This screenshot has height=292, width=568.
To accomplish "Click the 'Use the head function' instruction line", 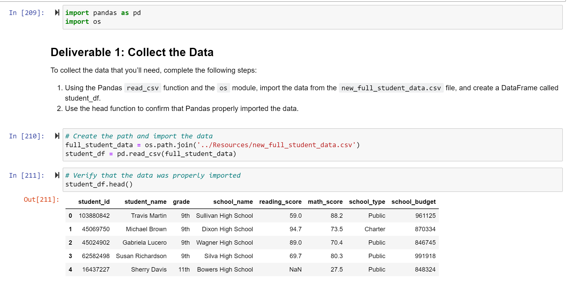I will [x=181, y=109].
